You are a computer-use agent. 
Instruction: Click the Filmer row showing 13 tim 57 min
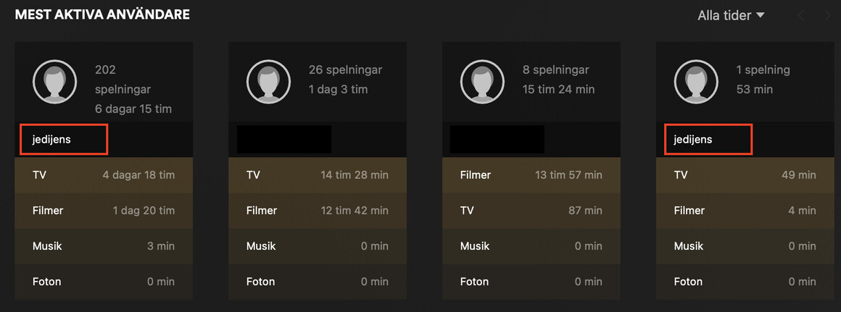point(531,175)
